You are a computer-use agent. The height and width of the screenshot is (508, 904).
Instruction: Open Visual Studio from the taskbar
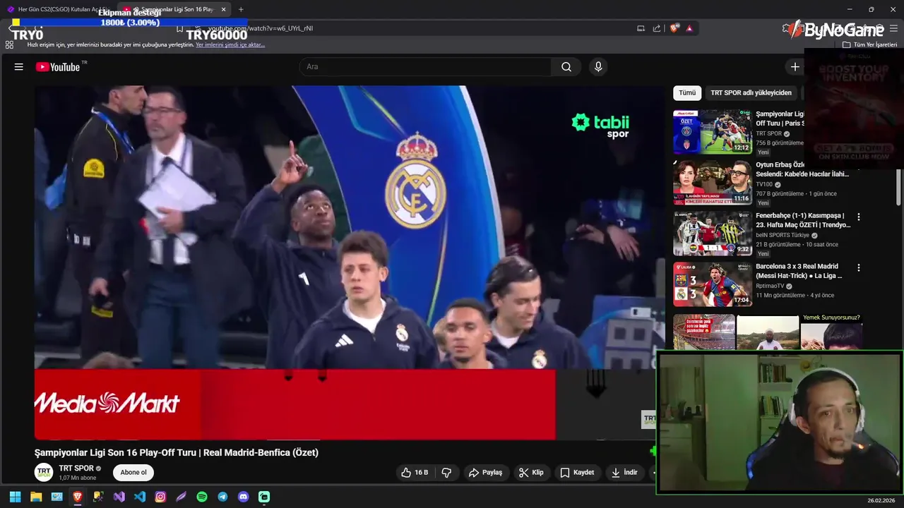point(119,497)
